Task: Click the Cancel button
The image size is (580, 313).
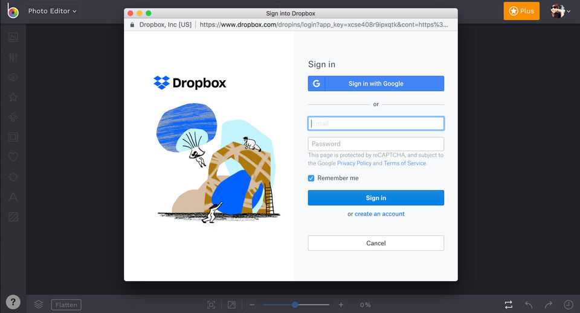Action: tap(376, 243)
